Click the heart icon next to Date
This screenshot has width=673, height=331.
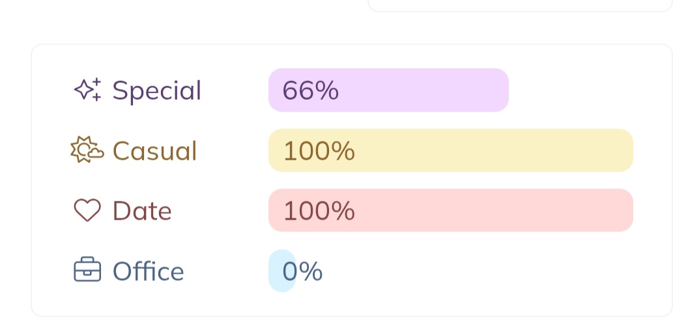(x=87, y=210)
